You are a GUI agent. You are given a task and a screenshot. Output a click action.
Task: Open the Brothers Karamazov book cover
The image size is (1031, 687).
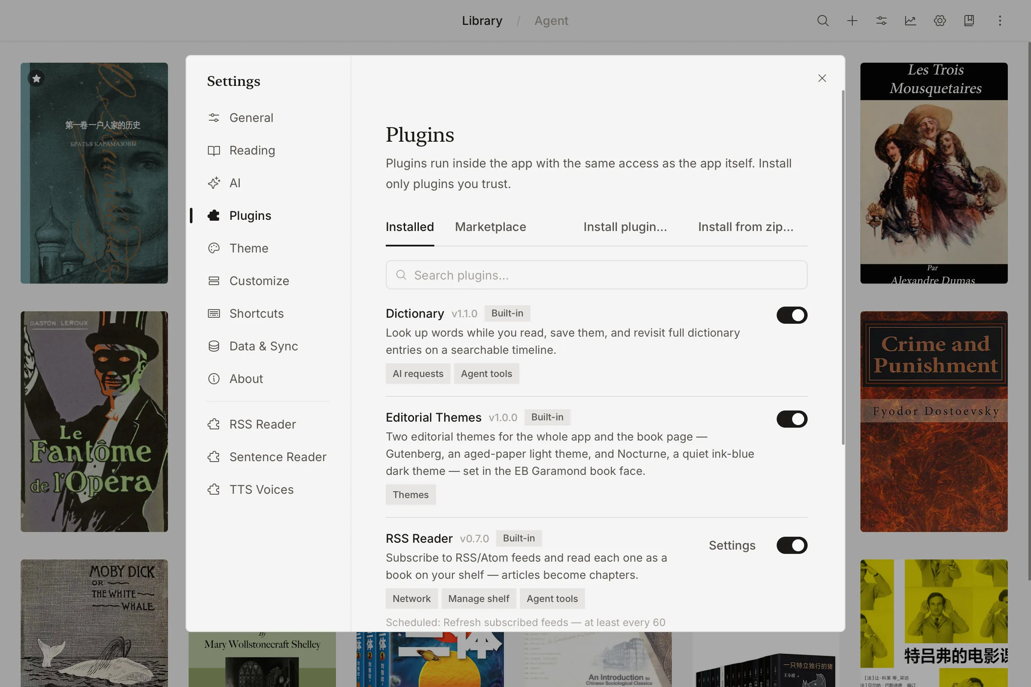94,173
